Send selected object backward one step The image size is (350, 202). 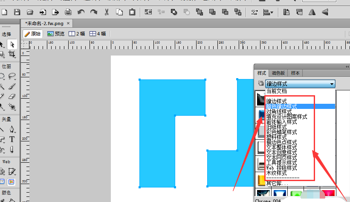coord(225,12)
